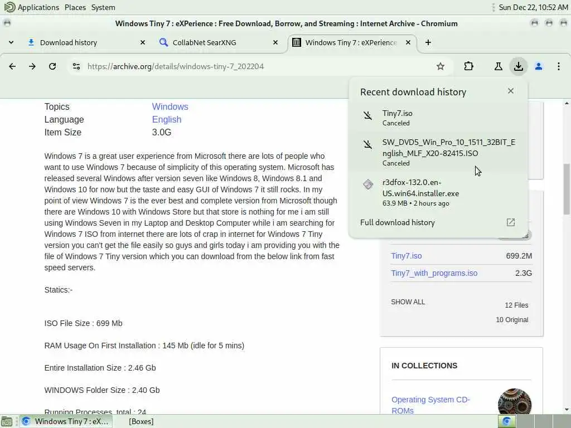
Task: Click the show desktop icon in bottom panel
Action: (x=7, y=421)
